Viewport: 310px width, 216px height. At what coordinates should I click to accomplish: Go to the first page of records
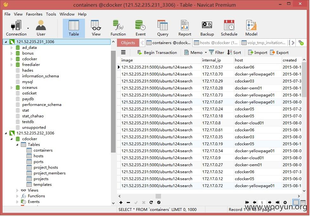[x=247, y=202]
